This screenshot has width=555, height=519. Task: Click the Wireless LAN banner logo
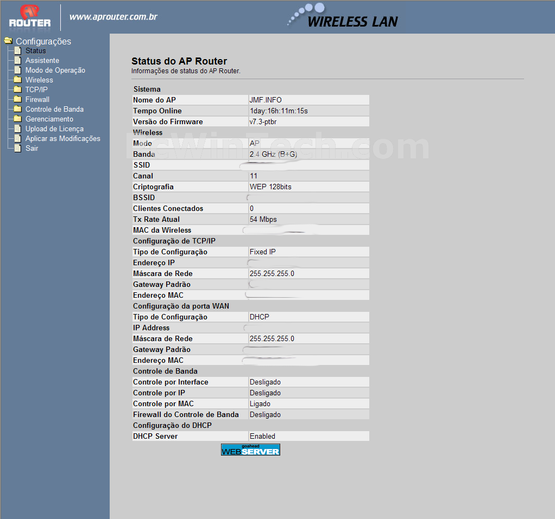point(342,16)
